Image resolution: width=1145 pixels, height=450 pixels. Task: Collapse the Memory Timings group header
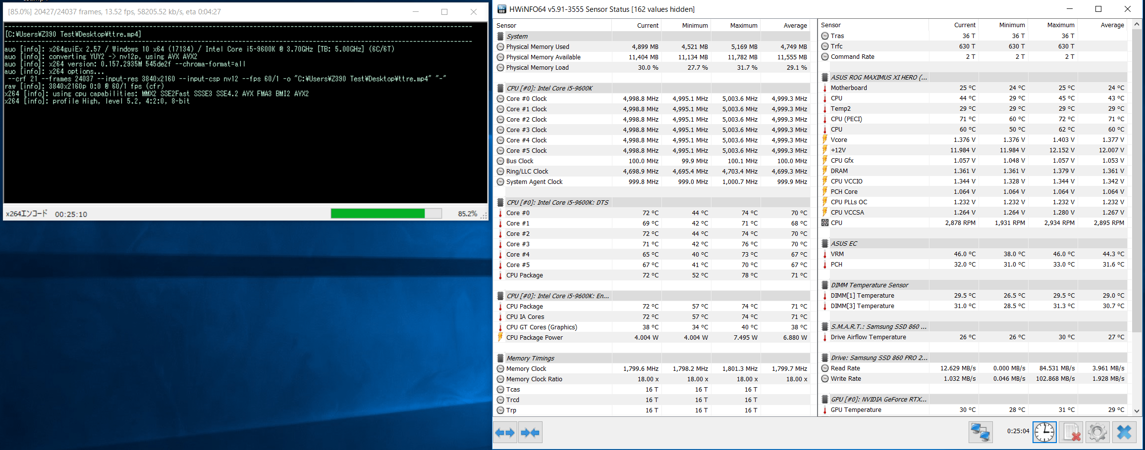click(x=500, y=358)
